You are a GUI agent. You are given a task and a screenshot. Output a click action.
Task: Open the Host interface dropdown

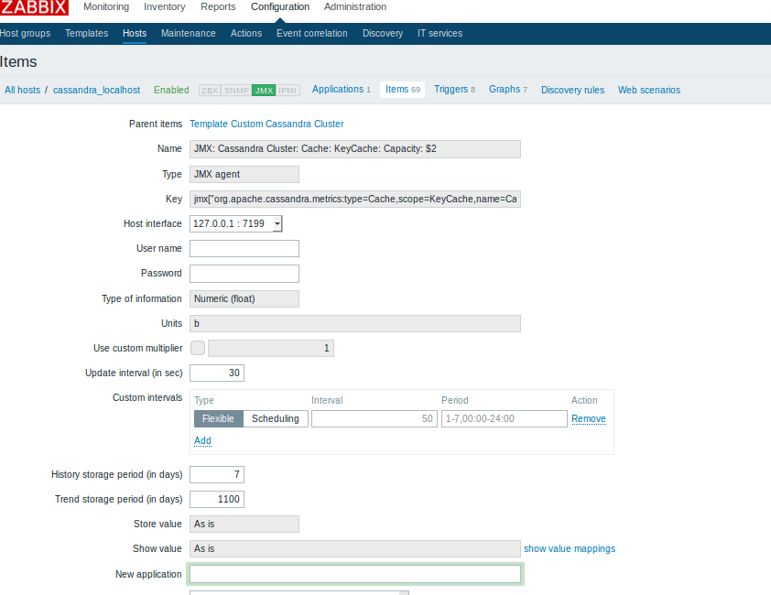click(236, 223)
